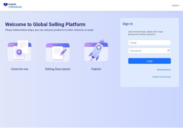This screenshot has height=137, width=183.
Task: Open the Reset password link
Action: (164, 70)
